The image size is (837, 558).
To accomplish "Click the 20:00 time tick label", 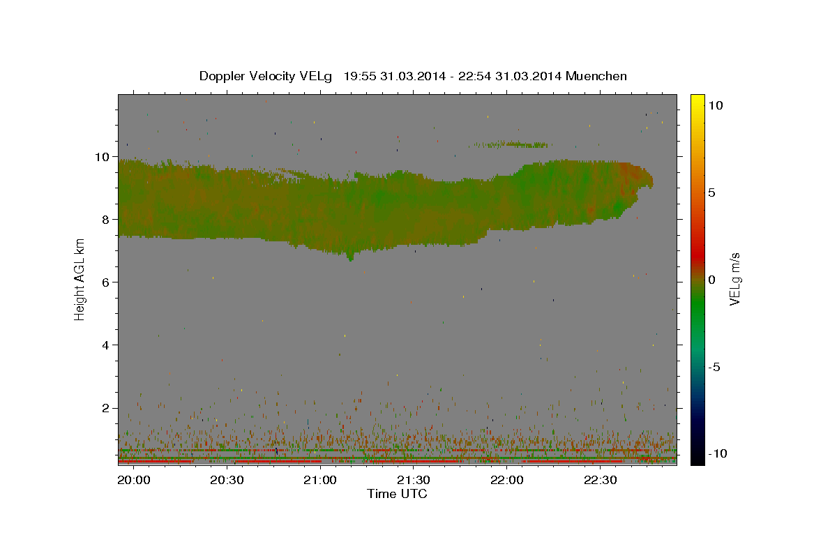I will coord(133,481).
